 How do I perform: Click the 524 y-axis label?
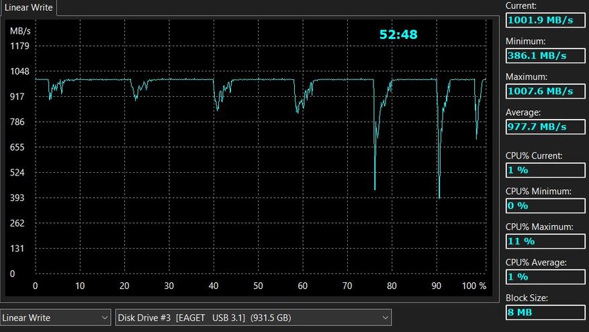click(17, 173)
